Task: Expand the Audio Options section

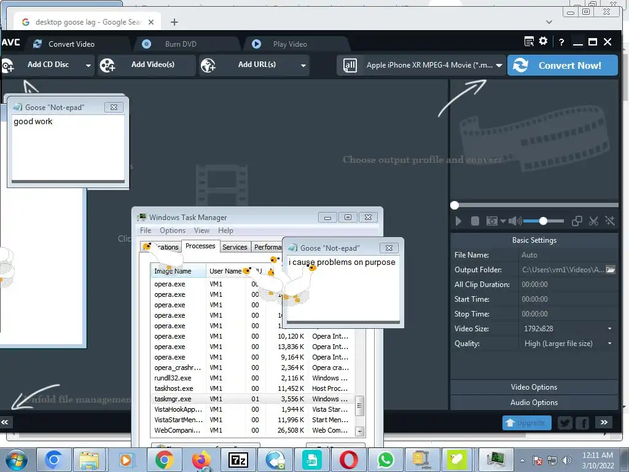Action: tap(534, 403)
